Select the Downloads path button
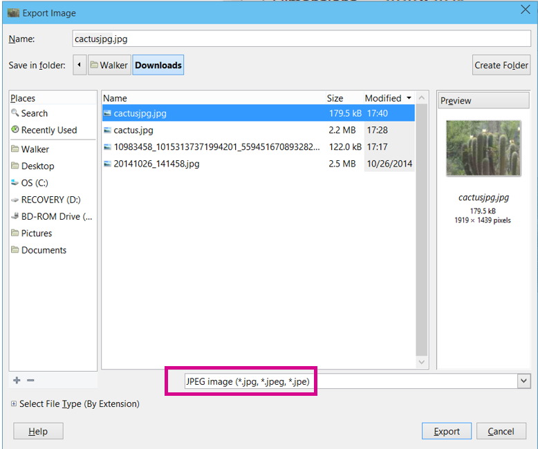 point(158,66)
